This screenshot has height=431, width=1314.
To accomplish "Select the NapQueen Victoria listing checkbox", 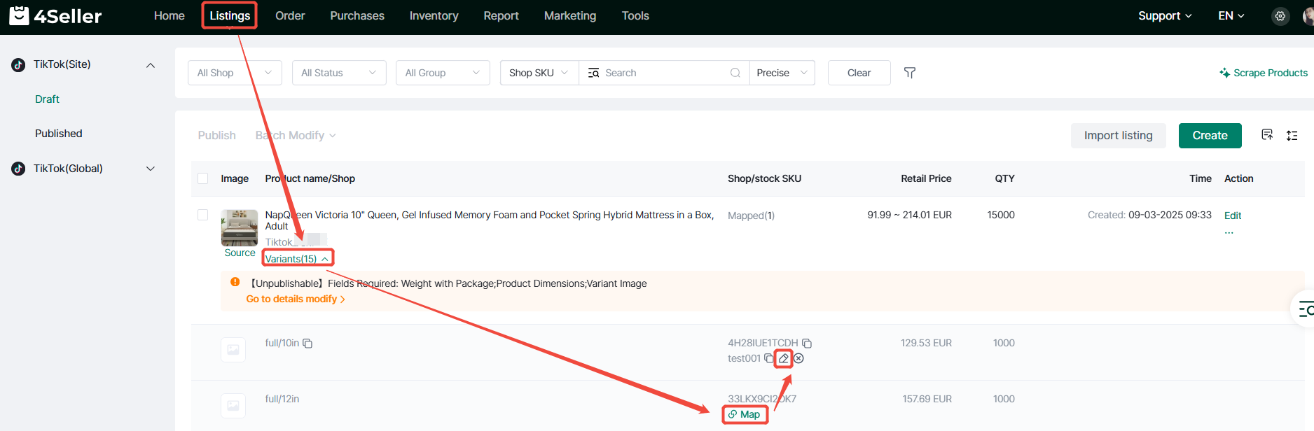I will point(203,215).
